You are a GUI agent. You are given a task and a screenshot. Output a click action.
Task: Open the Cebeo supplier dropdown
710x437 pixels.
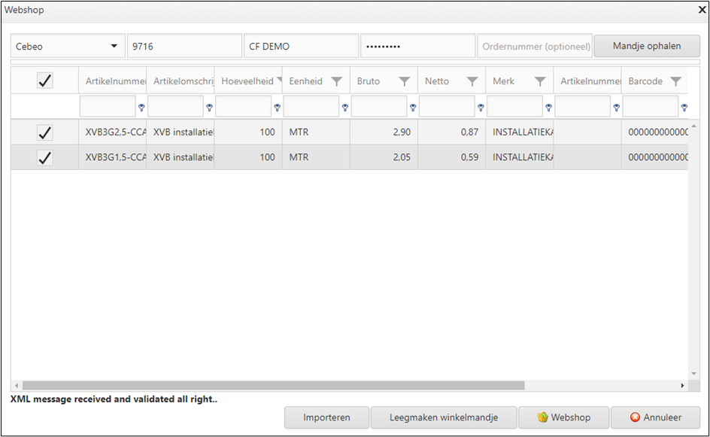click(68, 46)
